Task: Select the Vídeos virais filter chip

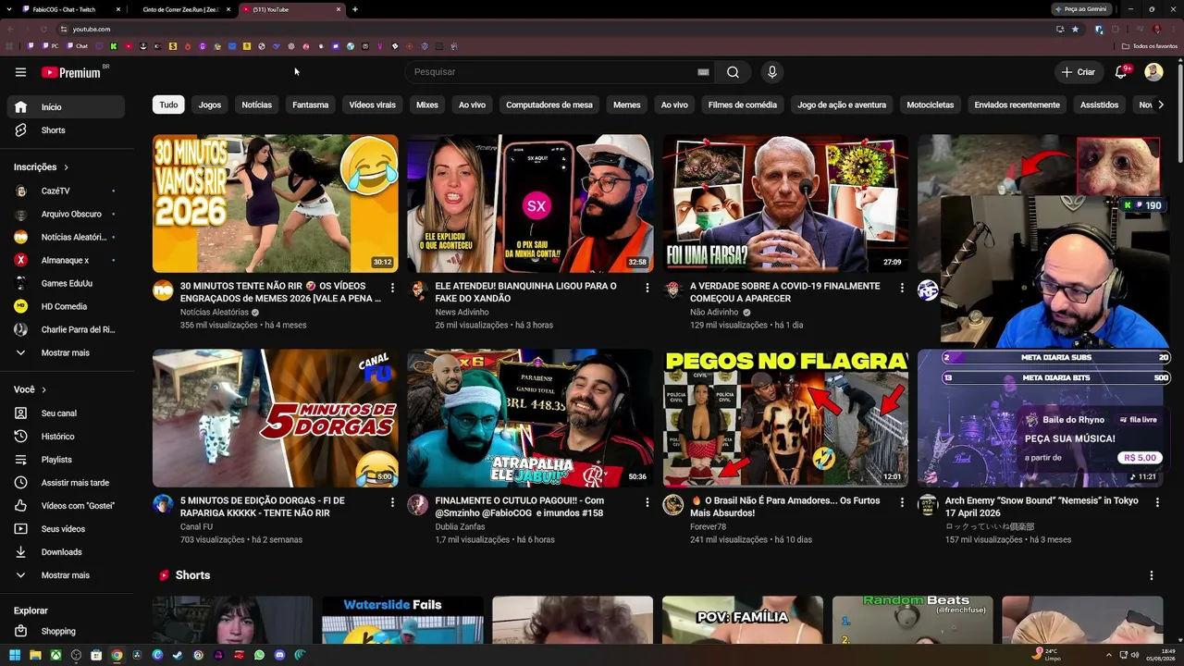Action: tap(373, 105)
